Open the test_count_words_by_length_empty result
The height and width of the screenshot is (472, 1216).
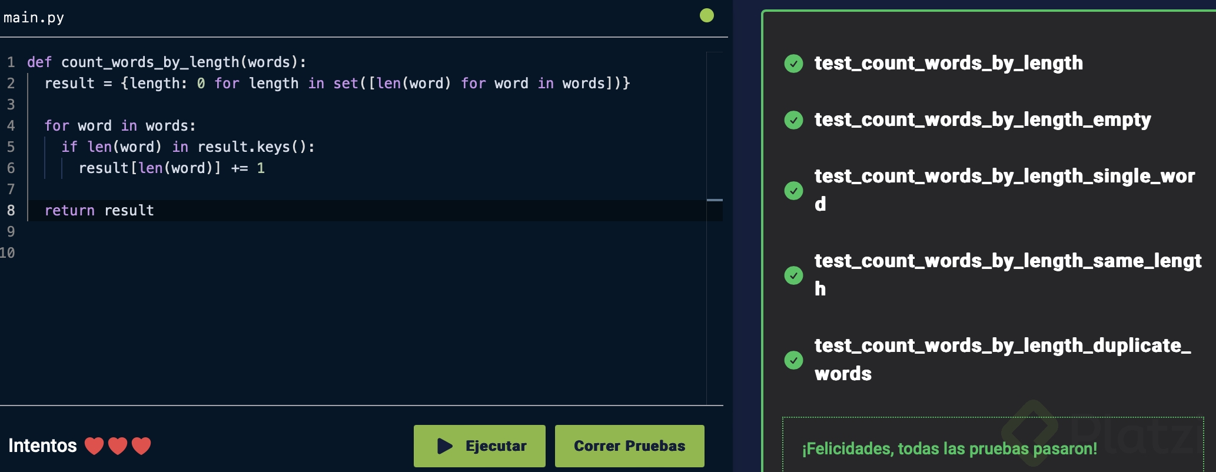pyautogui.click(x=982, y=120)
